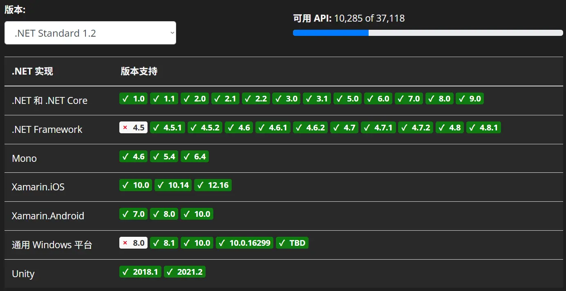Click the TBD badge in Windows row

coord(292,243)
